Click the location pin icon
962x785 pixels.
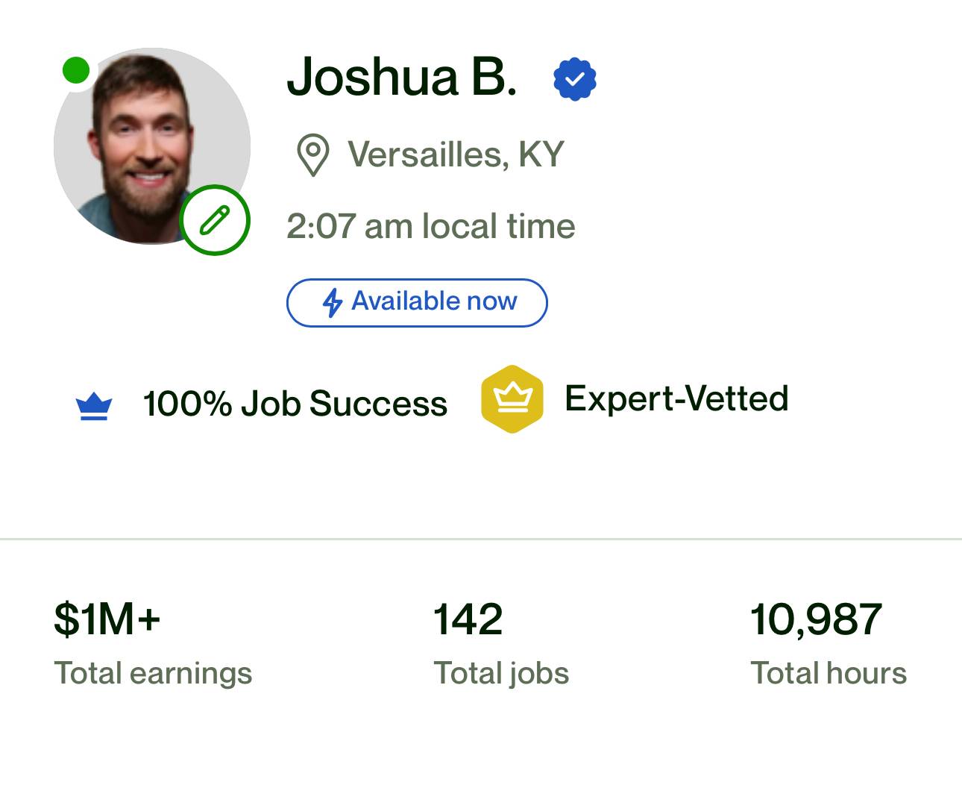click(313, 155)
